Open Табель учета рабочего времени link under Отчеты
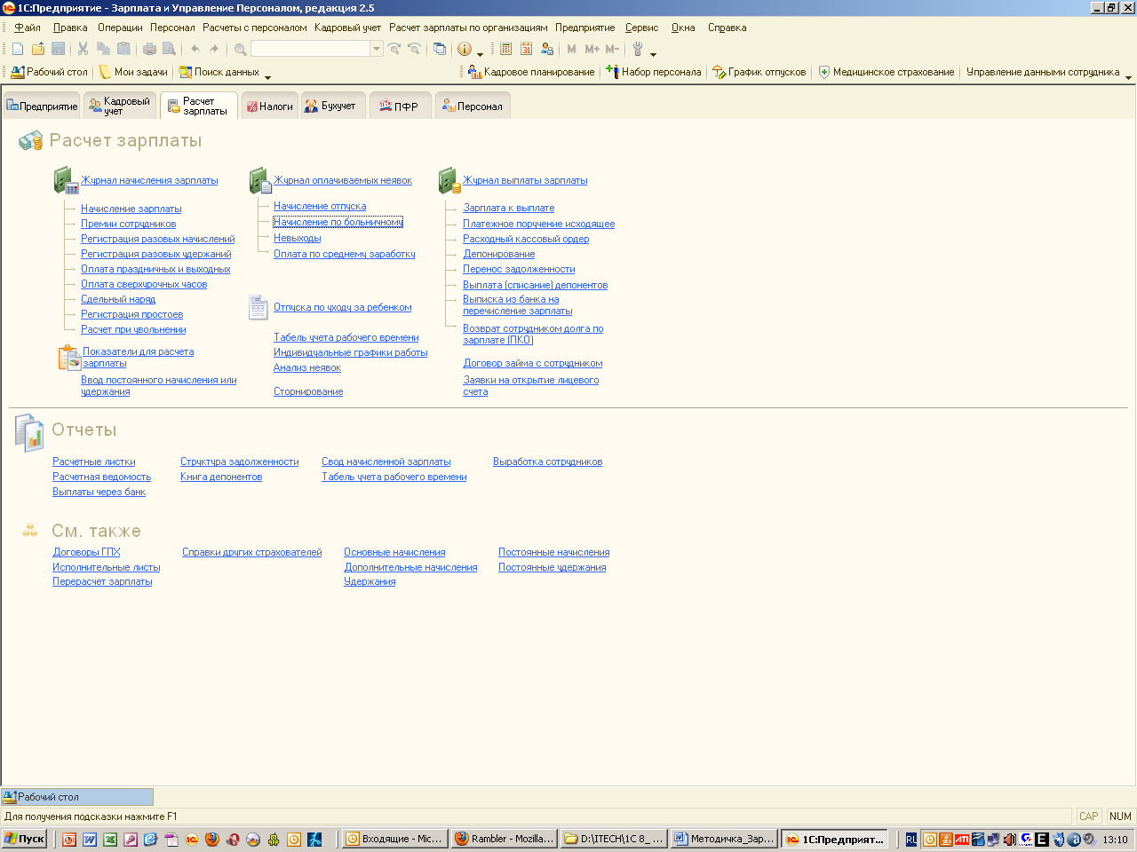Viewport: 1137px width, 852px height. (x=394, y=477)
